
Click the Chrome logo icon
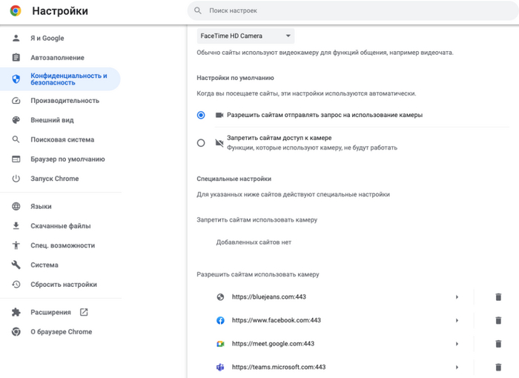click(16, 11)
